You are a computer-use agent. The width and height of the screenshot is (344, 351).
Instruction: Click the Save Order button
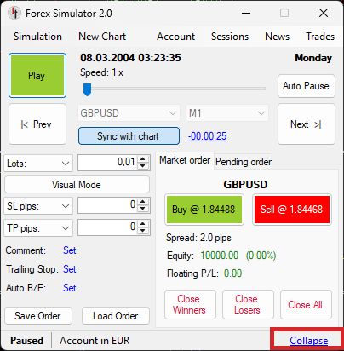click(38, 316)
